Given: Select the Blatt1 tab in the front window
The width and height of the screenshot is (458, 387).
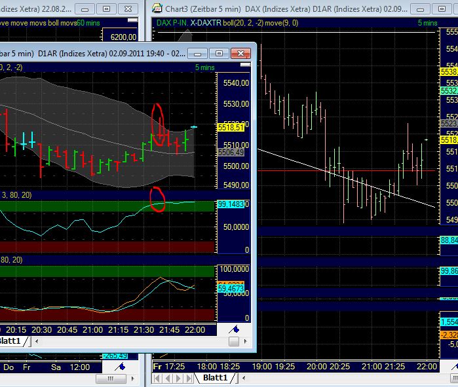Looking at the screenshot, I should (10, 341).
